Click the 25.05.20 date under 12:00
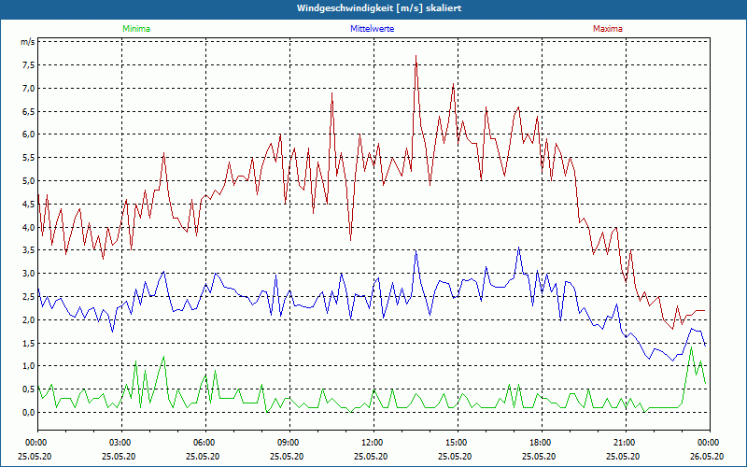 click(x=371, y=456)
